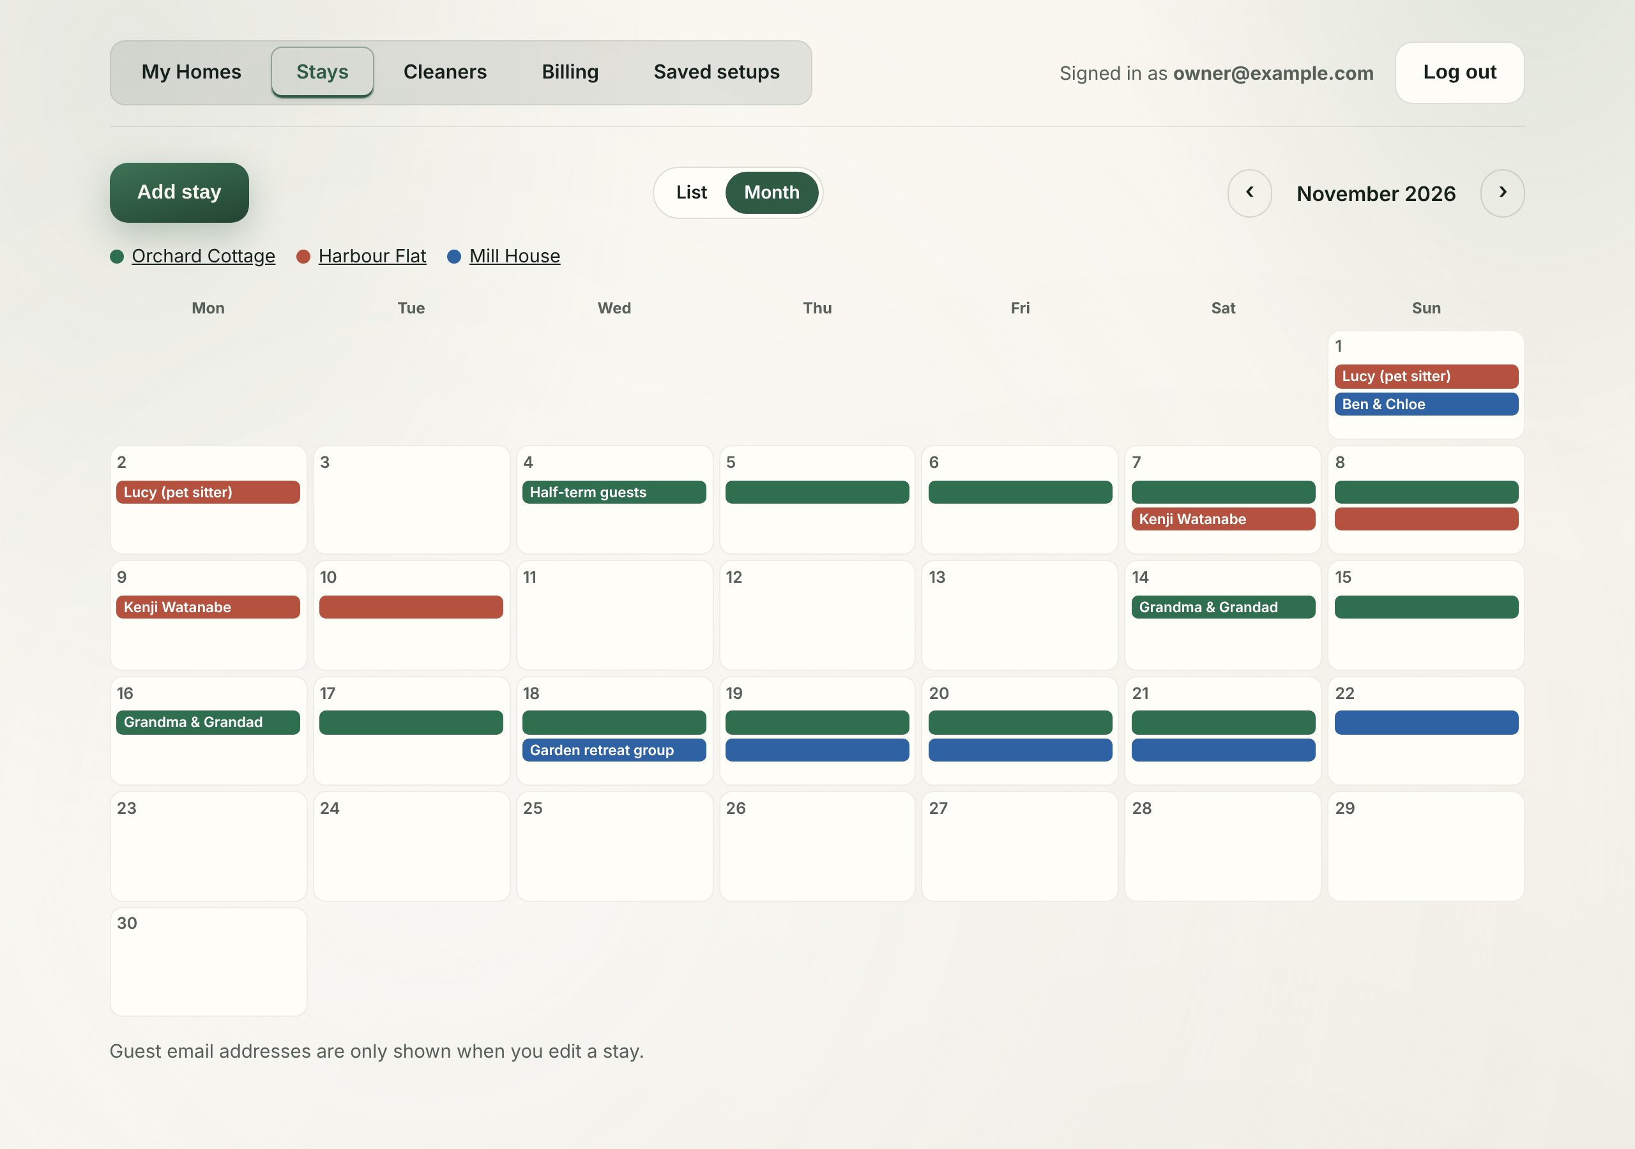This screenshot has width=1635, height=1149.
Task: Open the Orchard Cottage link
Action: (x=203, y=255)
